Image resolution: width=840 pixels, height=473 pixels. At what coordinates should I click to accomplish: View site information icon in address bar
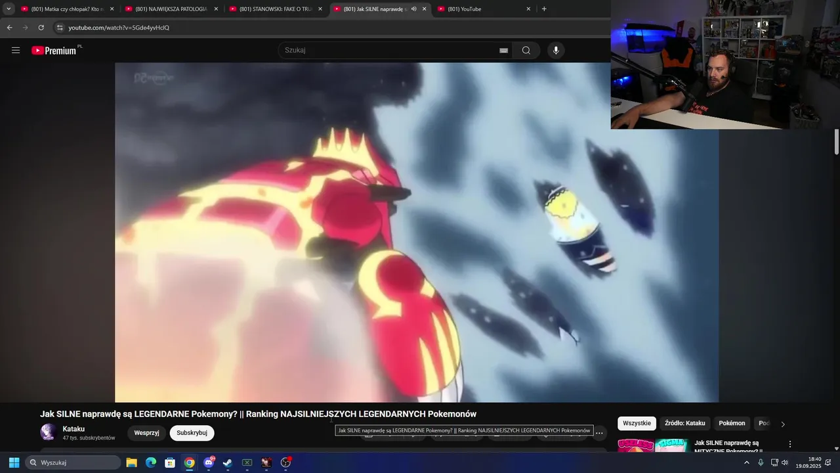coord(60,28)
